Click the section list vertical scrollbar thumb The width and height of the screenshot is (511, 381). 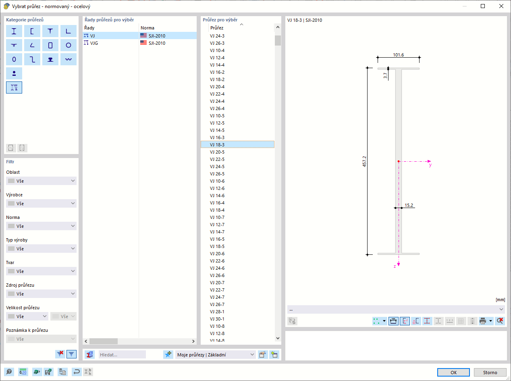(278, 40)
